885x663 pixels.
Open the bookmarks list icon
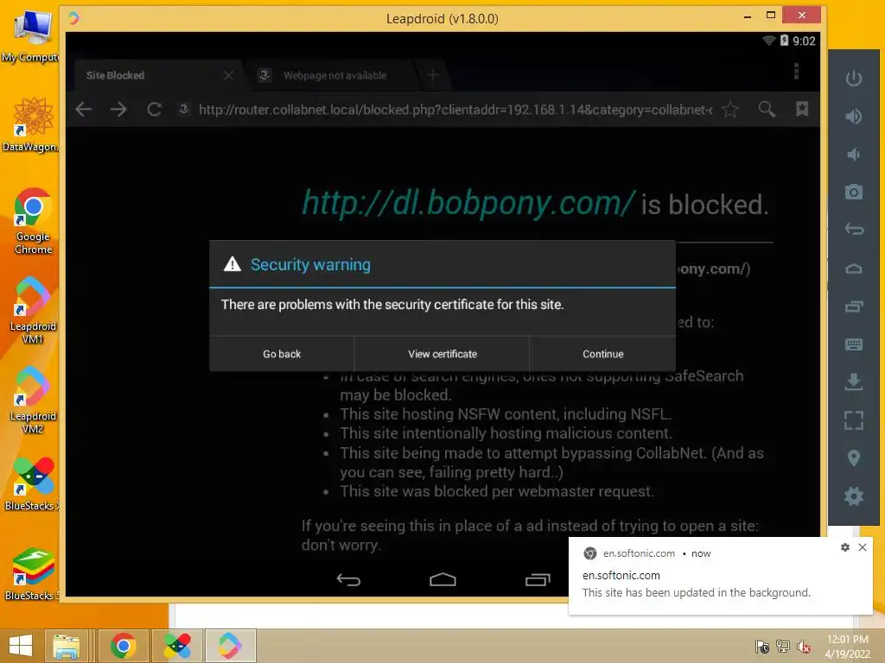coord(801,110)
